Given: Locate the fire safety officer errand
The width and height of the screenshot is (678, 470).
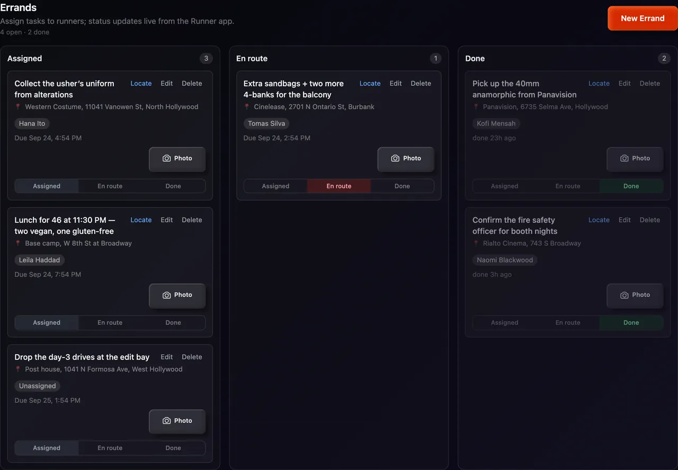Looking at the screenshot, I should pos(599,220).
